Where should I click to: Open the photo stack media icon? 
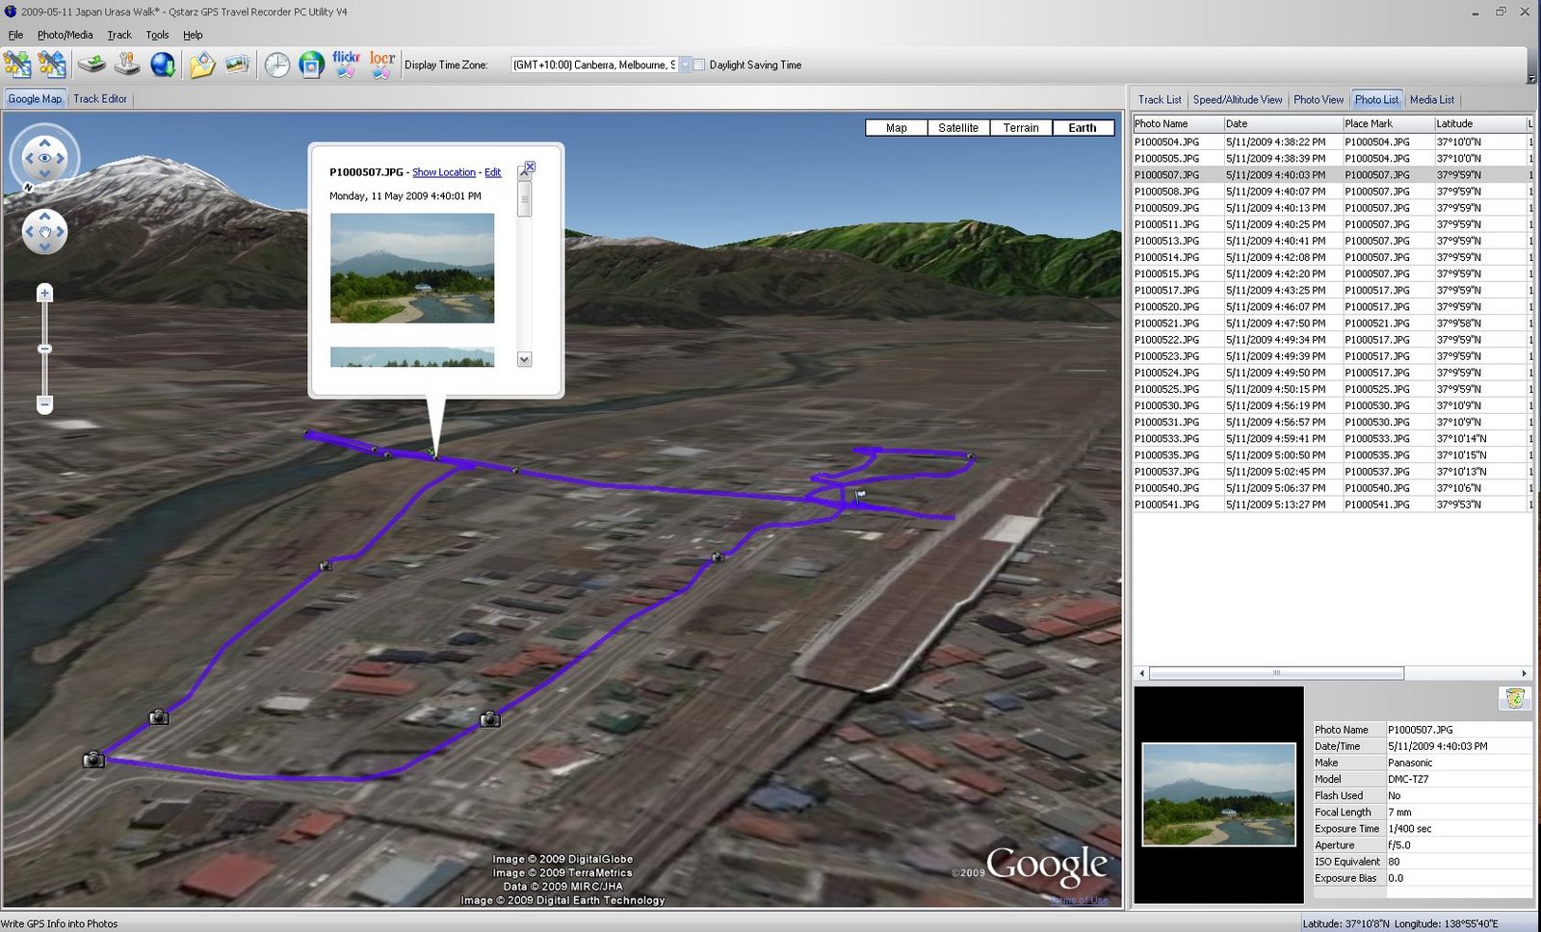click(237, 65)
